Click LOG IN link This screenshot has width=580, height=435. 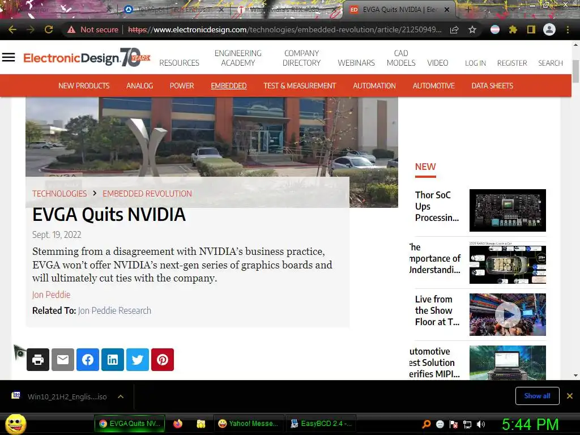point(475,63)
